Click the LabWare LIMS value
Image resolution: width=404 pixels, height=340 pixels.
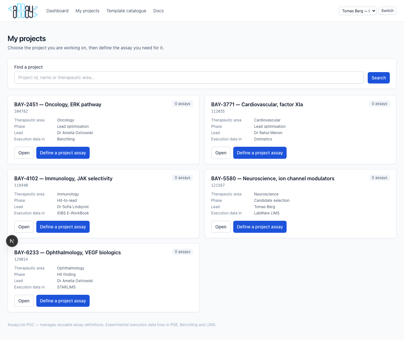pos(267,213)
